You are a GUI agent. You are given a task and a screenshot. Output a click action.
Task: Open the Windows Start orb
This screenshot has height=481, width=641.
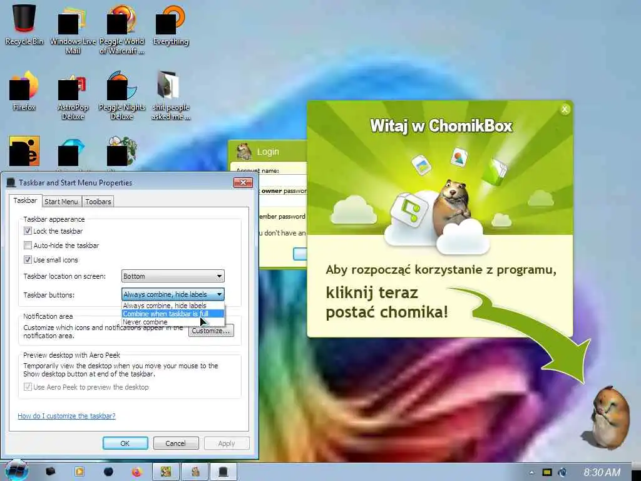[x=17, y=470]
